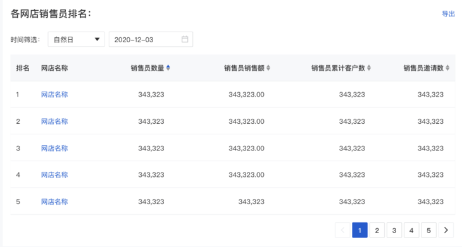Jump to page 5
Viewport: 462px width, 247px height.
428,230
